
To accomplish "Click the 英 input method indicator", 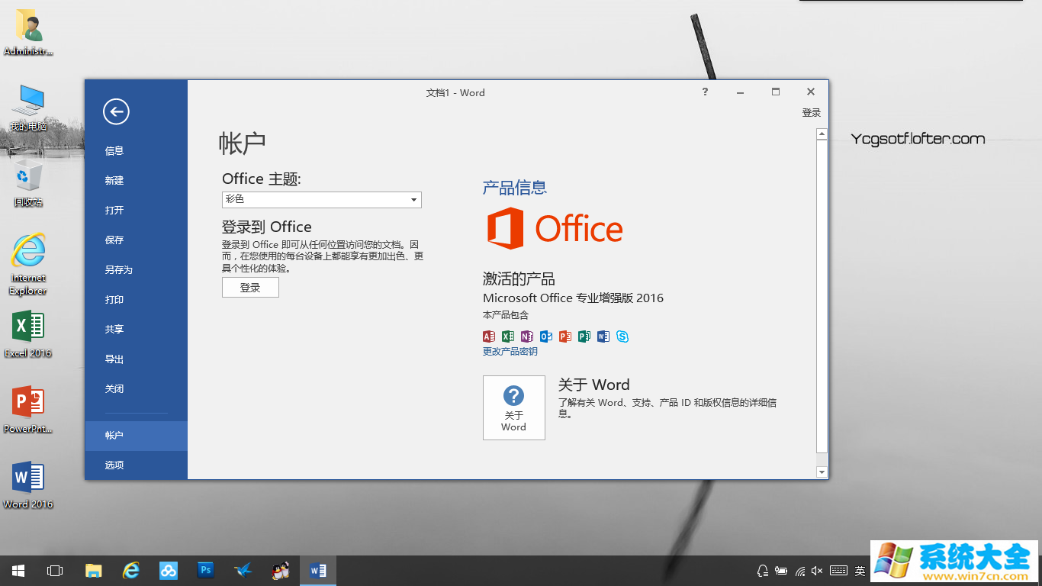I will (860, 571).
